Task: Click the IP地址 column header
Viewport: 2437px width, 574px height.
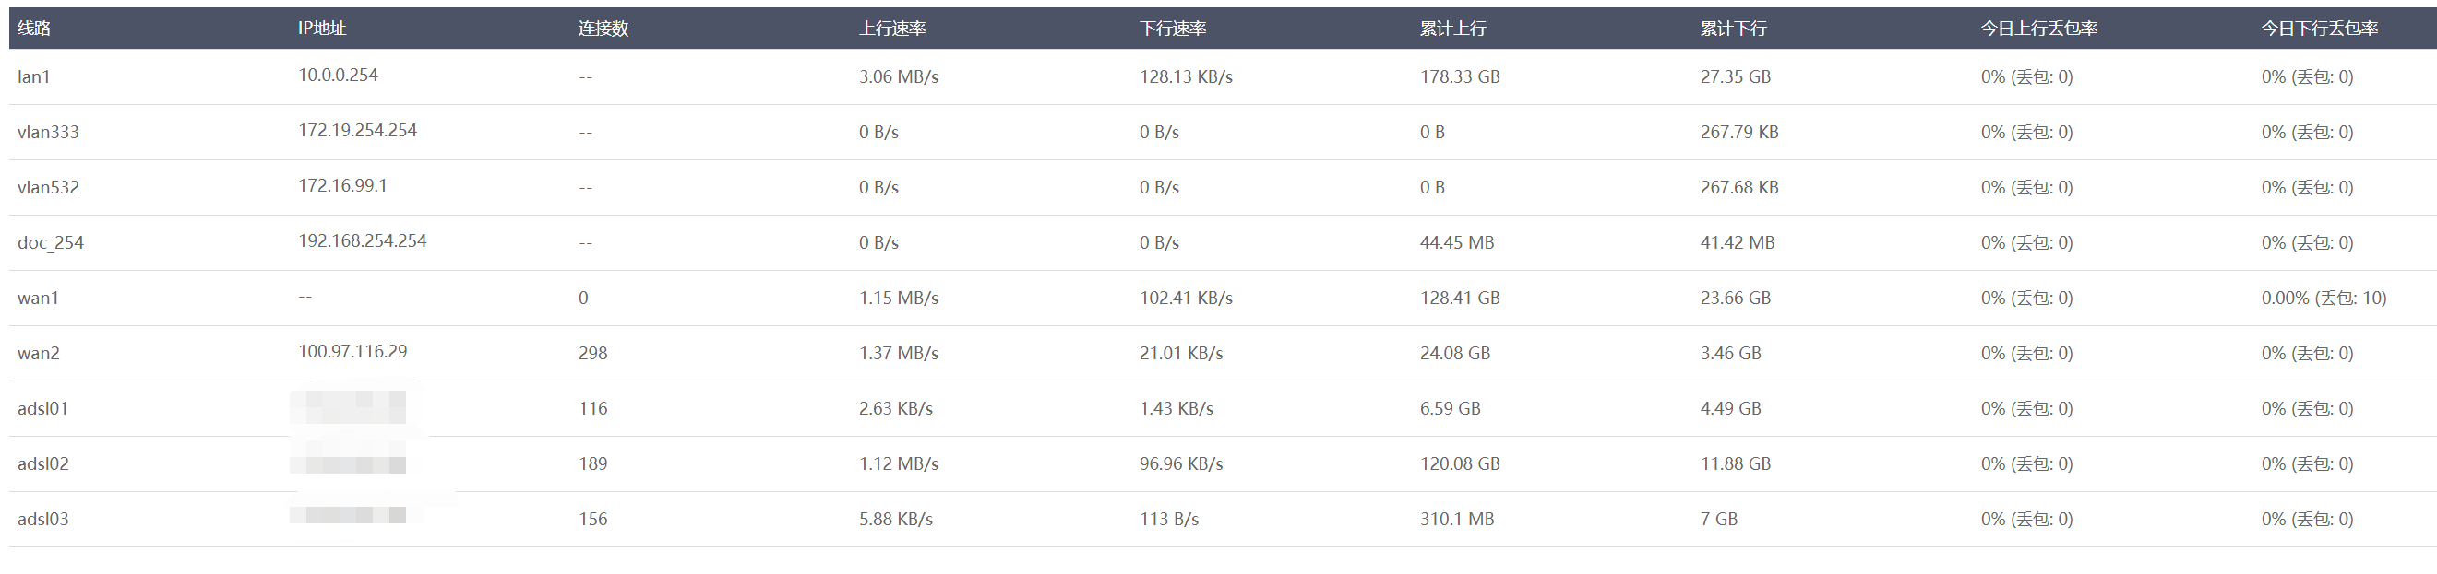Action: pos(322,29)
